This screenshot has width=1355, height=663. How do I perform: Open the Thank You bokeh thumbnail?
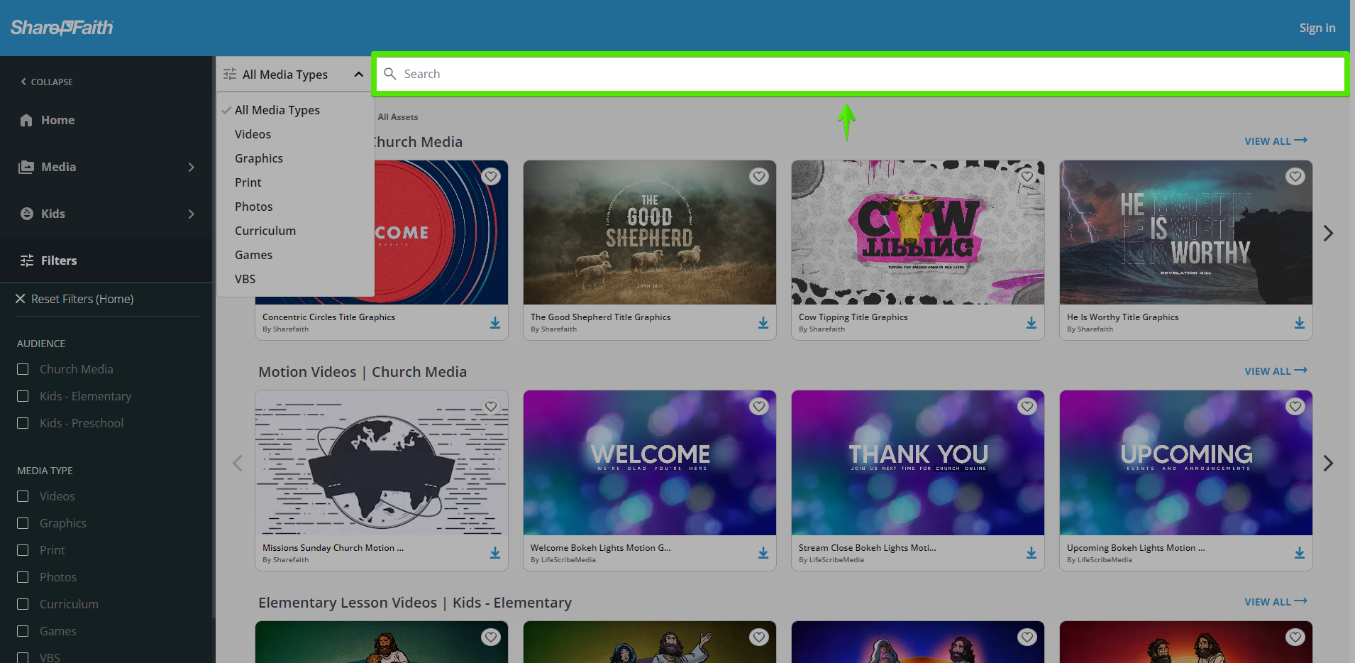tap(918, 463)
